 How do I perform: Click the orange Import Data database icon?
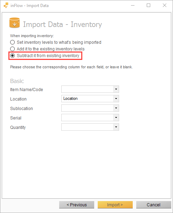coord(14,23)
